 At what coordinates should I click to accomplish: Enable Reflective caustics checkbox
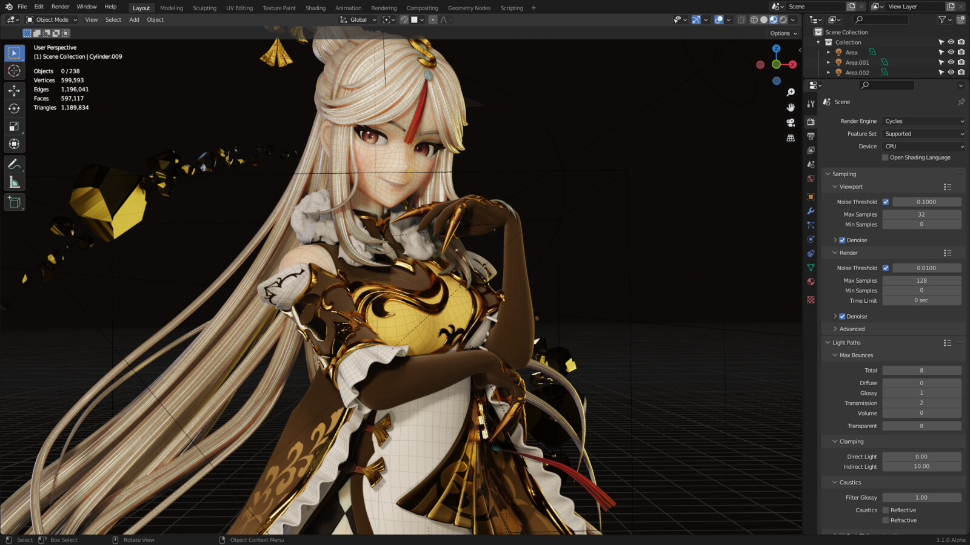coord(886,510)
